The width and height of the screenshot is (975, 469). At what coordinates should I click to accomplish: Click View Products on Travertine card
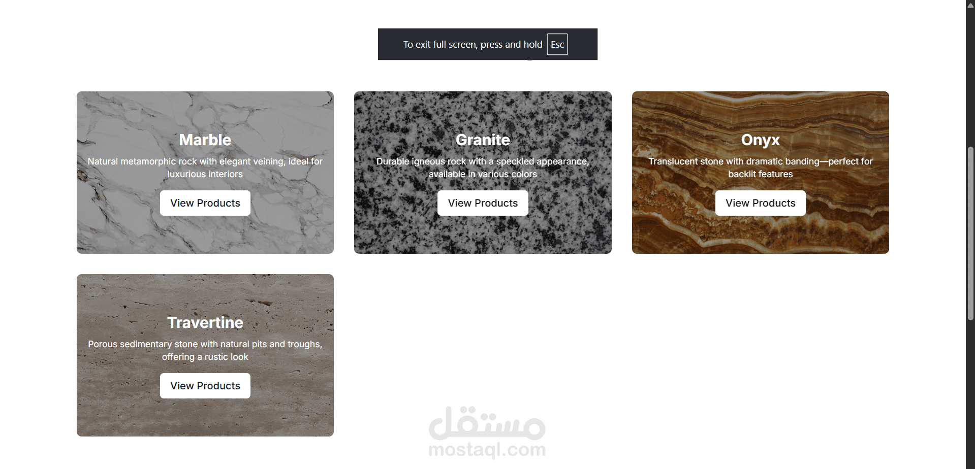[x=205, y=386]
